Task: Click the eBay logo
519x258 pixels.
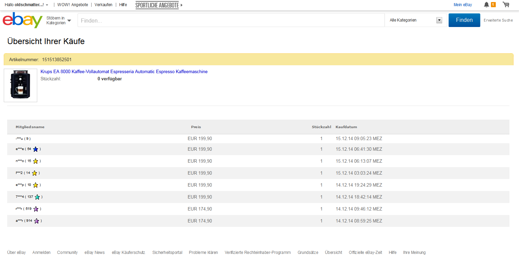Action: [x=23, y=21]
